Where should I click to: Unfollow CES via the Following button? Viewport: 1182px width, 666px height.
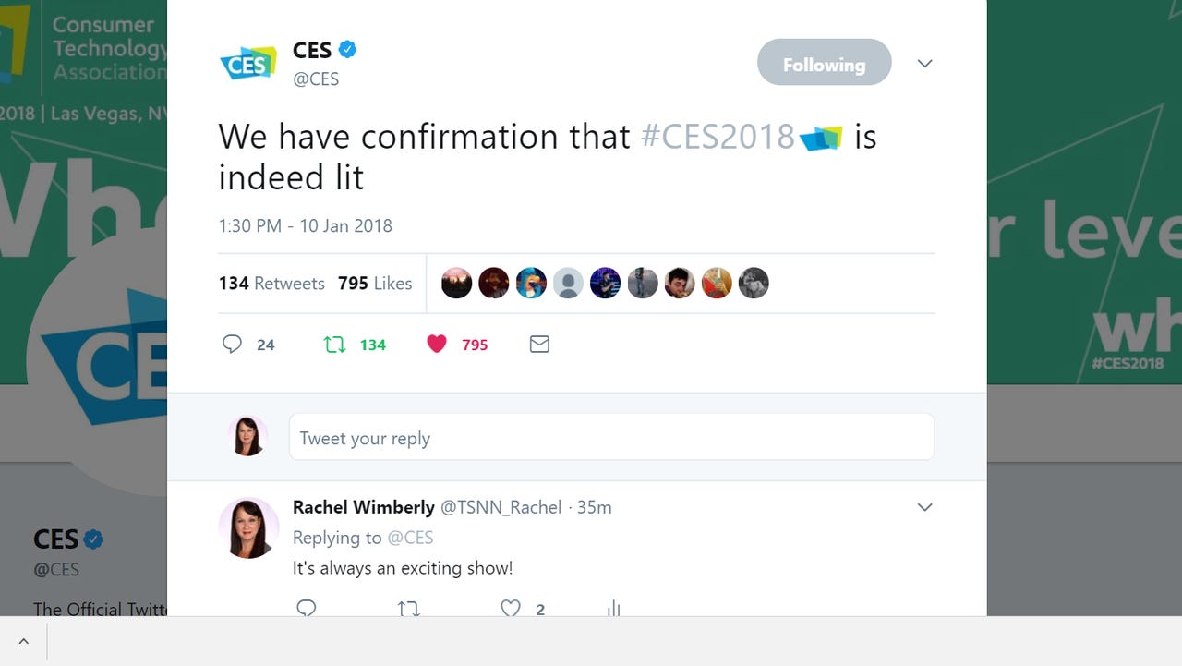click(824, 62)
